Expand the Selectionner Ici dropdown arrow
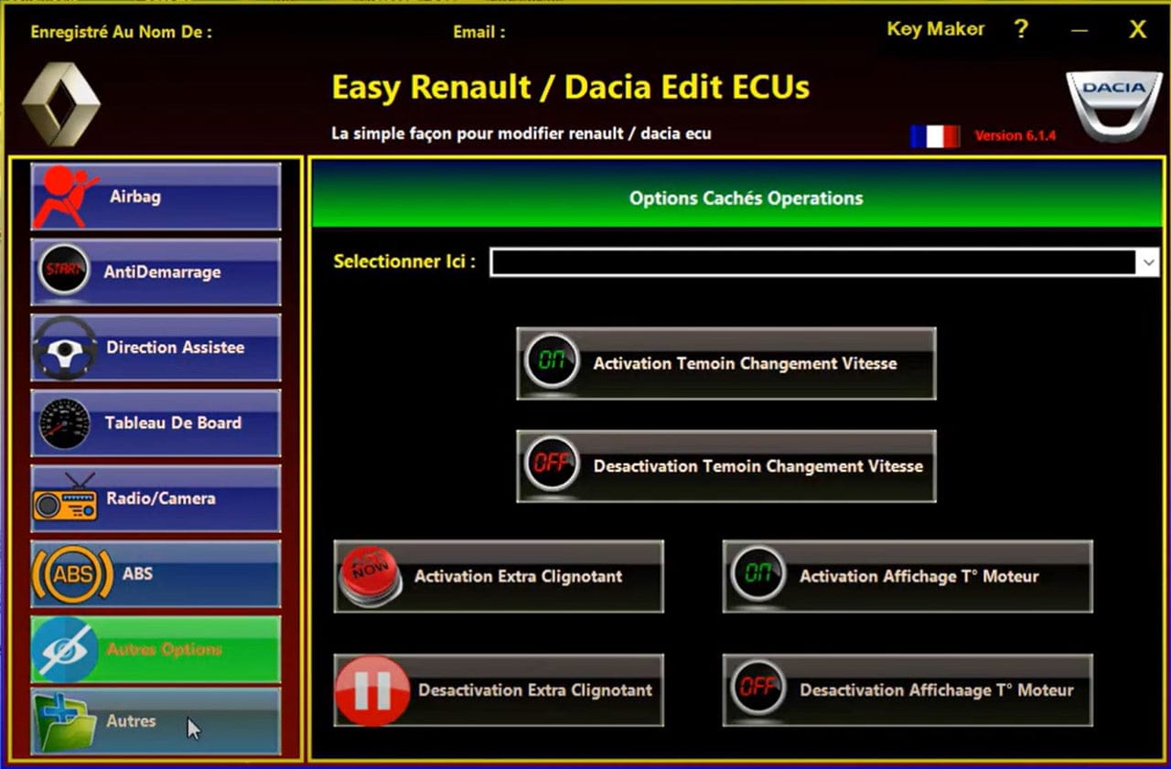Image resolution: width=1171 pixels, height=769 pixels. pyautogui.click(x=1147, y=262)
